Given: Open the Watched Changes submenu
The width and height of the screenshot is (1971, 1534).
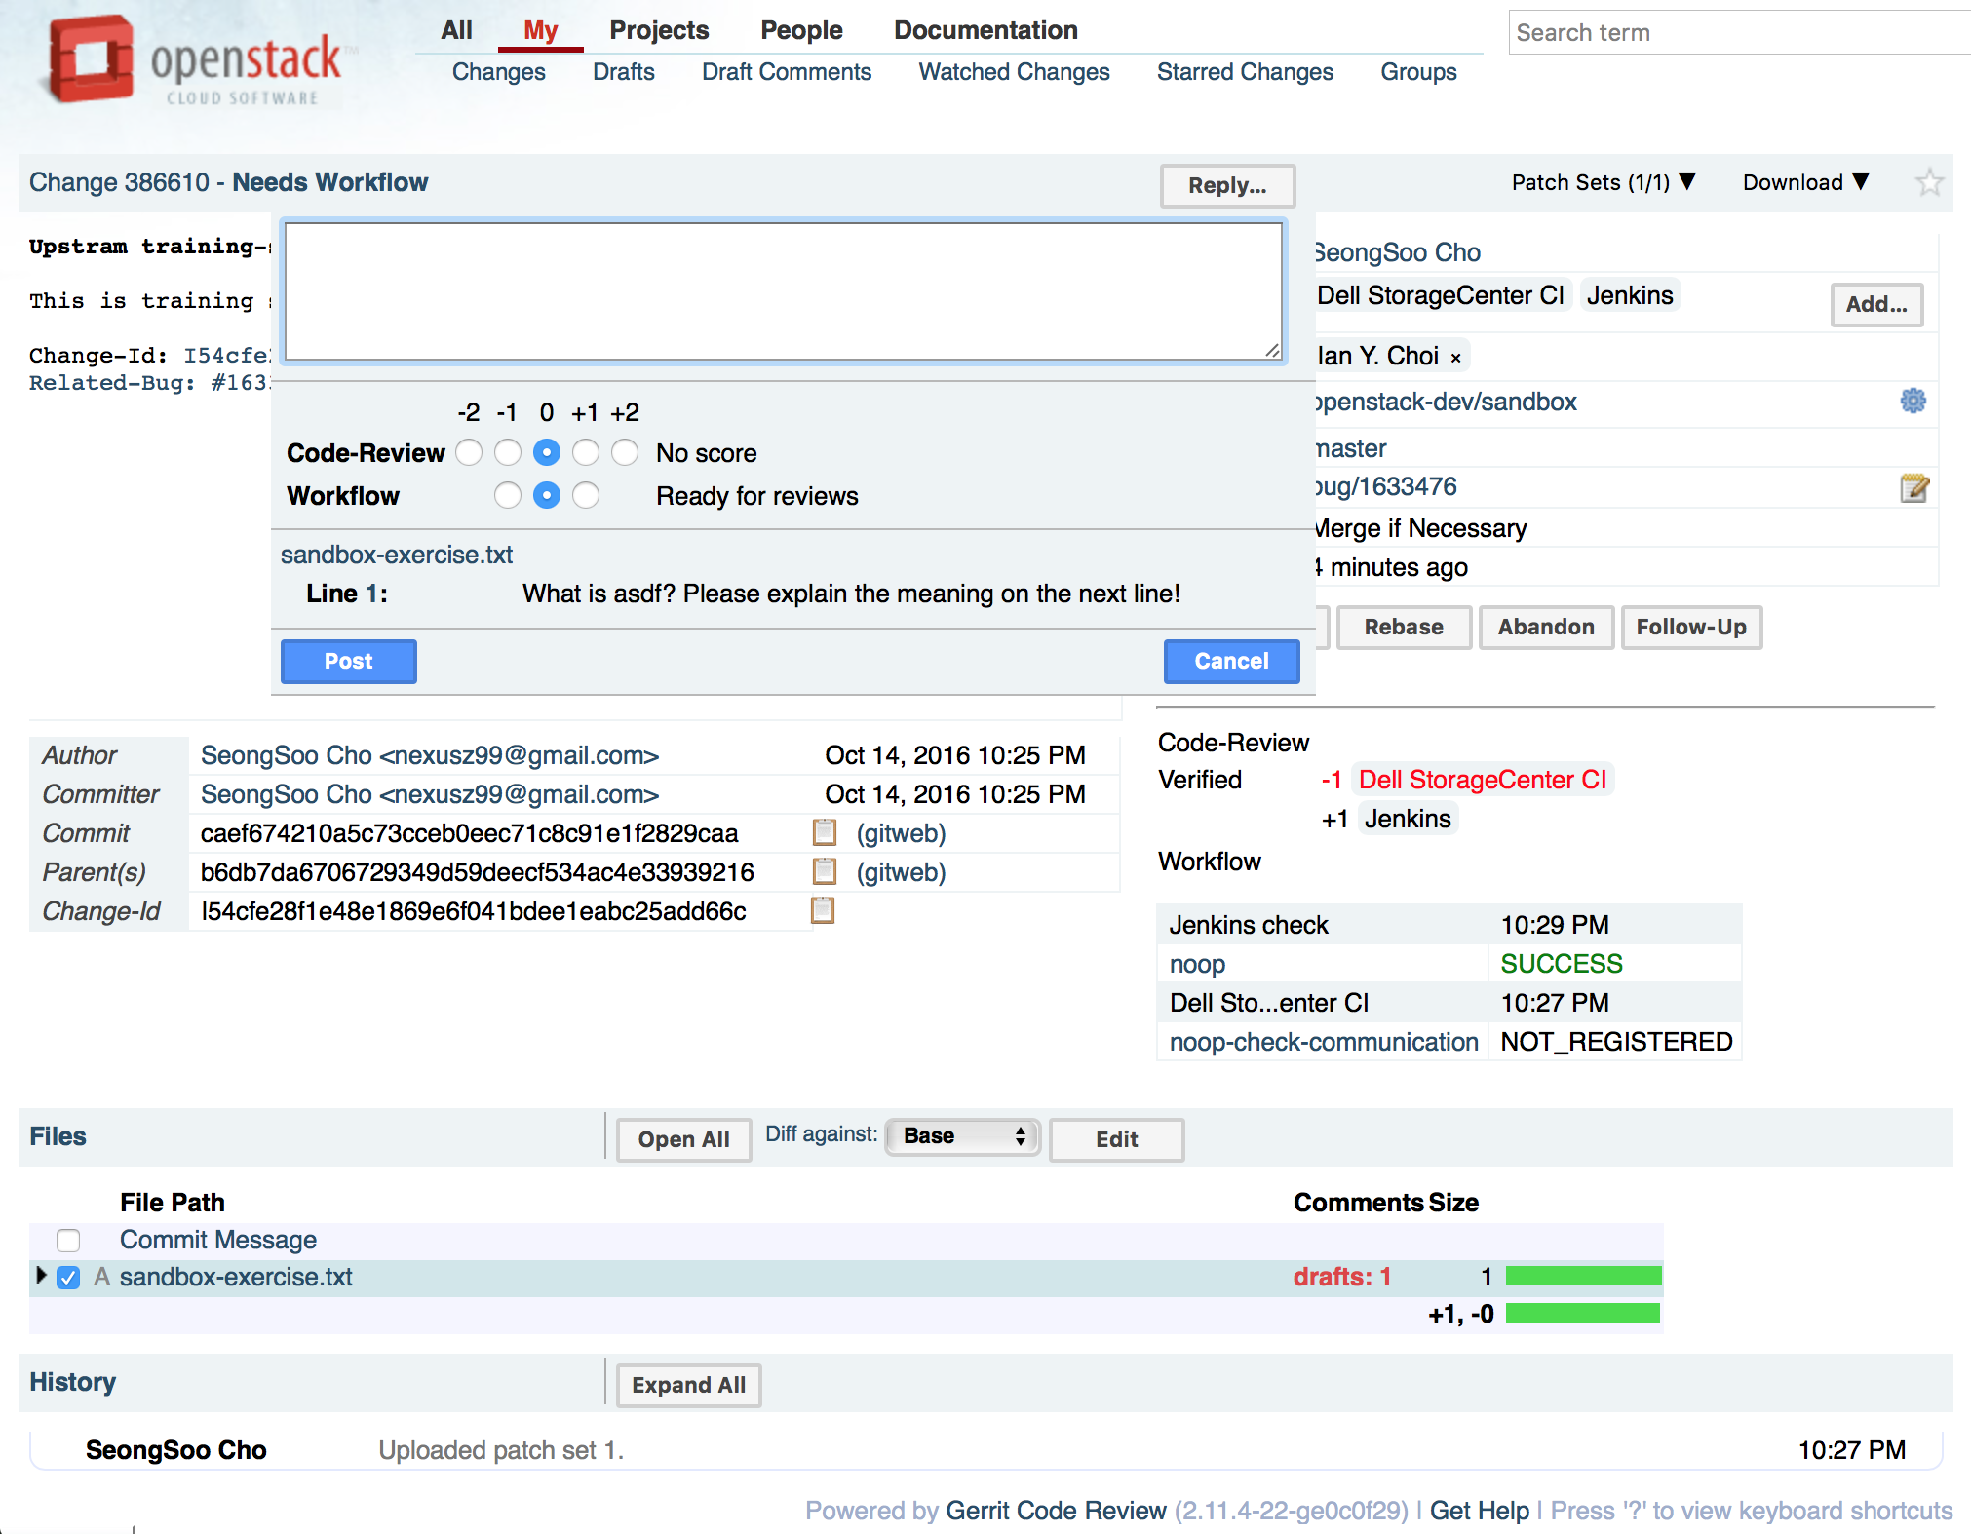Looking at the screenshot, I should pos(1014,72).
